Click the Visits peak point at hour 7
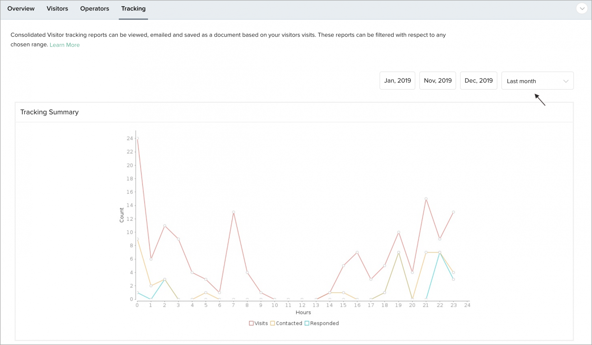 [233, 212]
